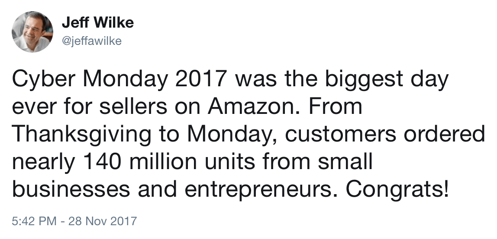Click the 5:42 PM tweet timestamp
The width and height of the screenshot is (497, 239).
click(x=34, y=221)
